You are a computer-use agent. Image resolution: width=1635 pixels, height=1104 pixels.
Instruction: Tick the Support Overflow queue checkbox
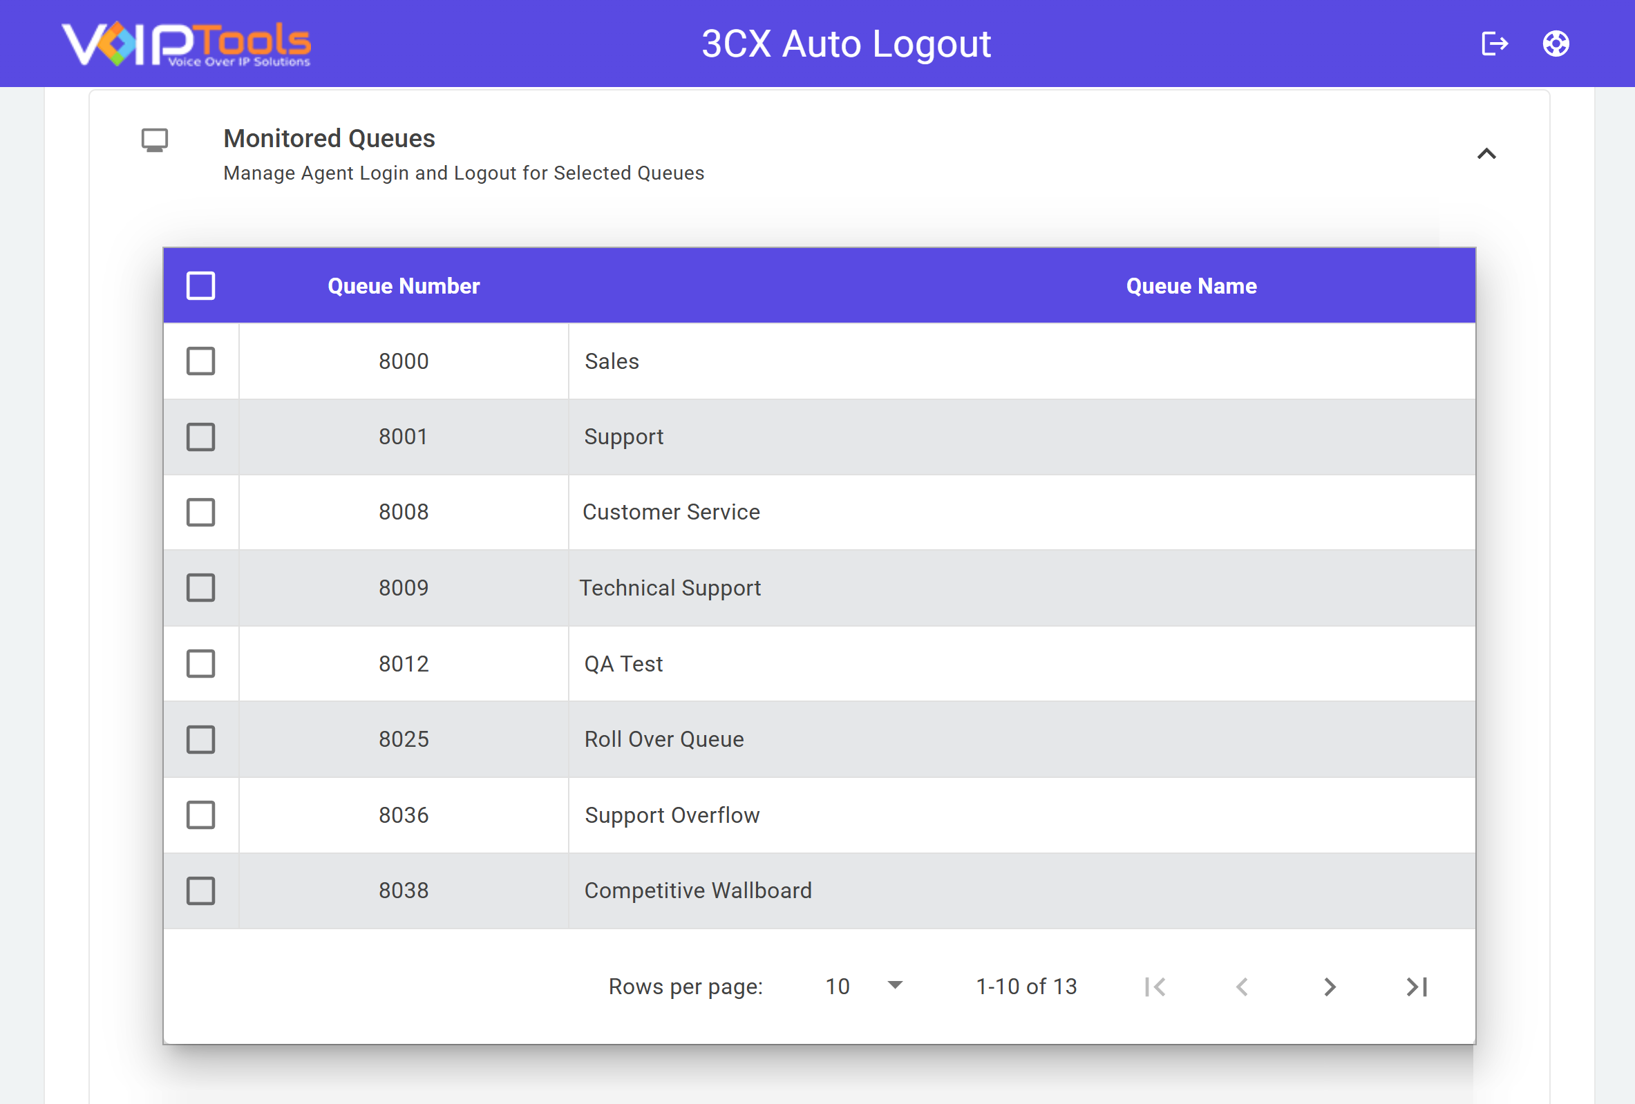[200, 815]
